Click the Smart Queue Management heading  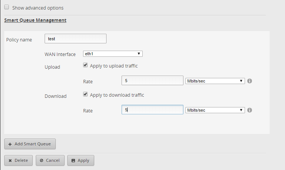35,20
